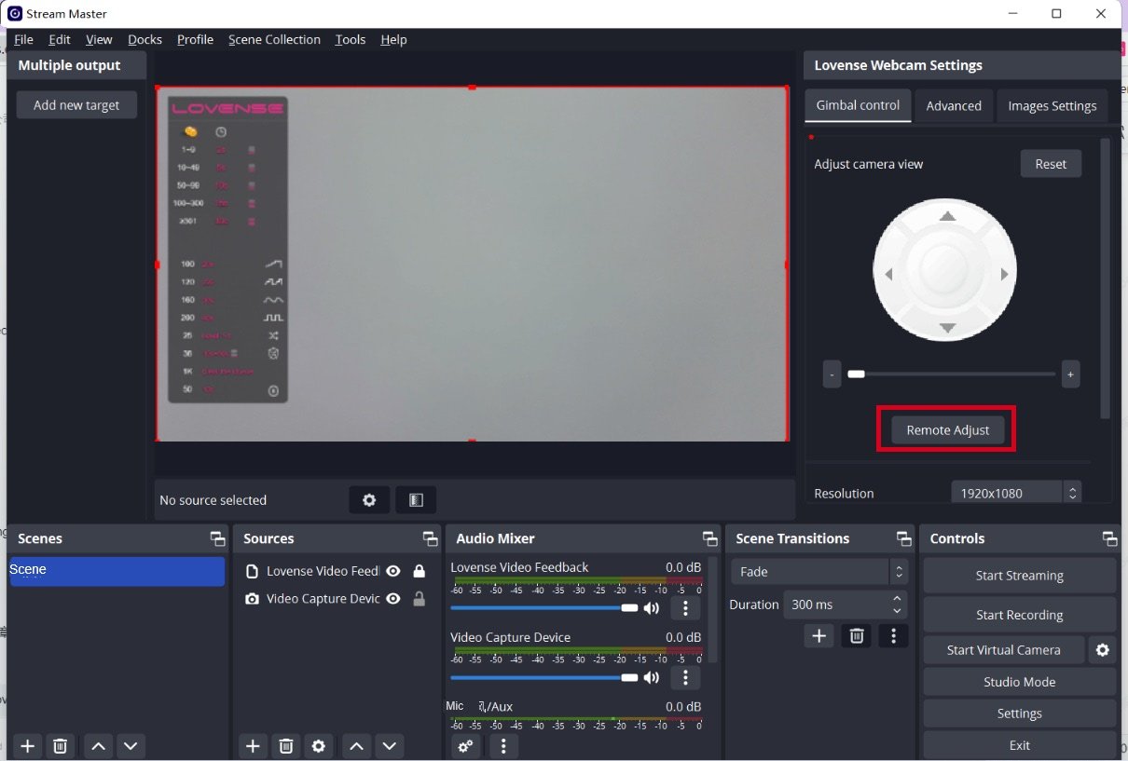Open the Tools menu
Viewport: 1128px width, 761px height.
pos(351,39)
